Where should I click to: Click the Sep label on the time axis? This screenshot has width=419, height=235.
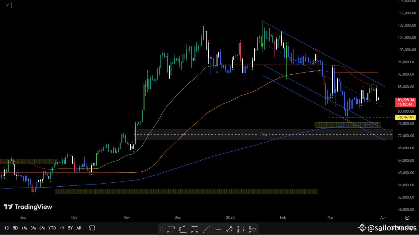pyautogui.click(x=23, y=218)
